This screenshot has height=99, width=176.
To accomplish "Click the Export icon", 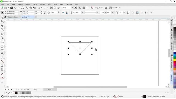I will click(55, 8).
